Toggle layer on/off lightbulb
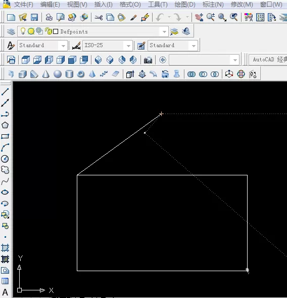Viewport: 287px width, 298px height. [x=23, y=31]
